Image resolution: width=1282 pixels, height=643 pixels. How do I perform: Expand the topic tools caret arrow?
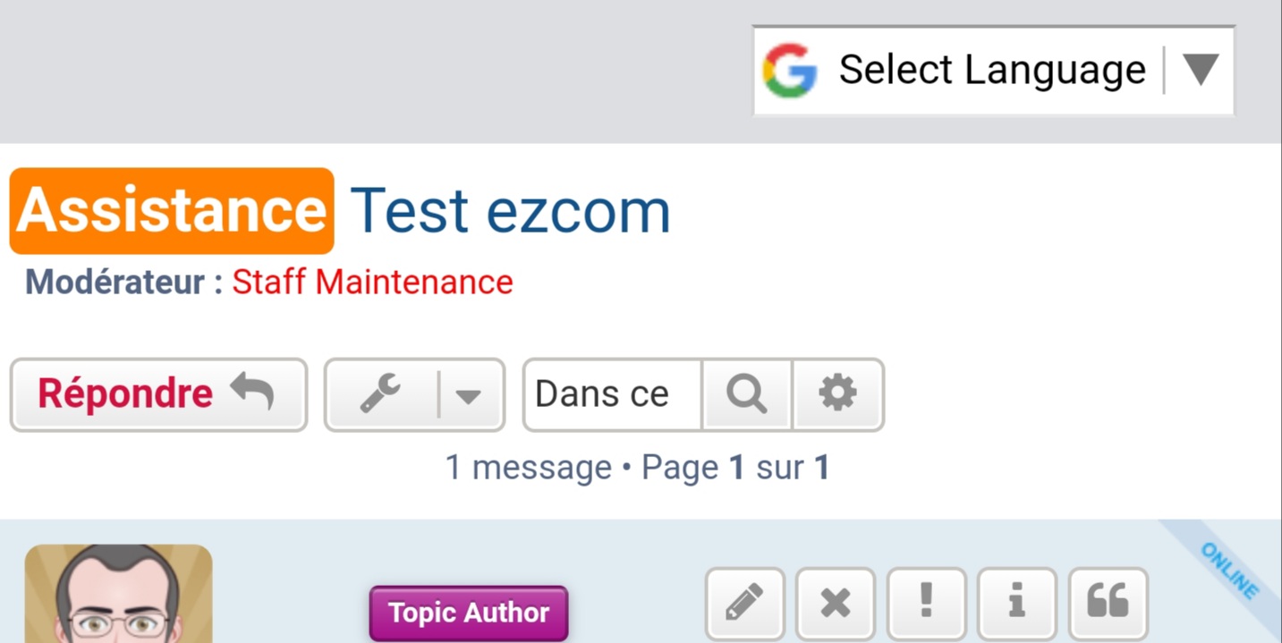click(x=469, y=395)
